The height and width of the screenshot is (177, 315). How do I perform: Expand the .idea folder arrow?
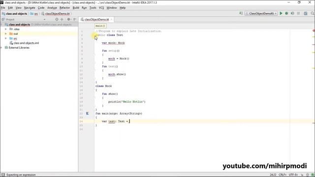(6, 29)
